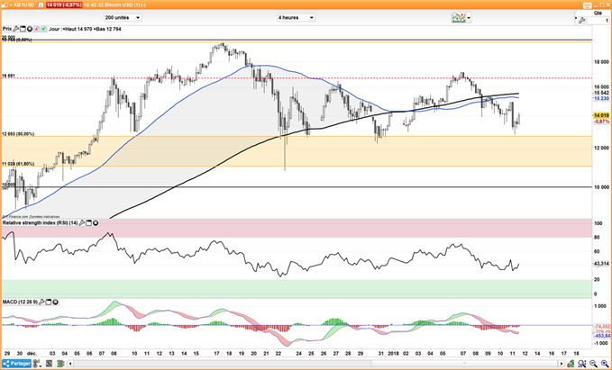The width and height of the screenshot is (612, 370).
Task: Click the 15 542 moving average value
Action: (601, 93)
